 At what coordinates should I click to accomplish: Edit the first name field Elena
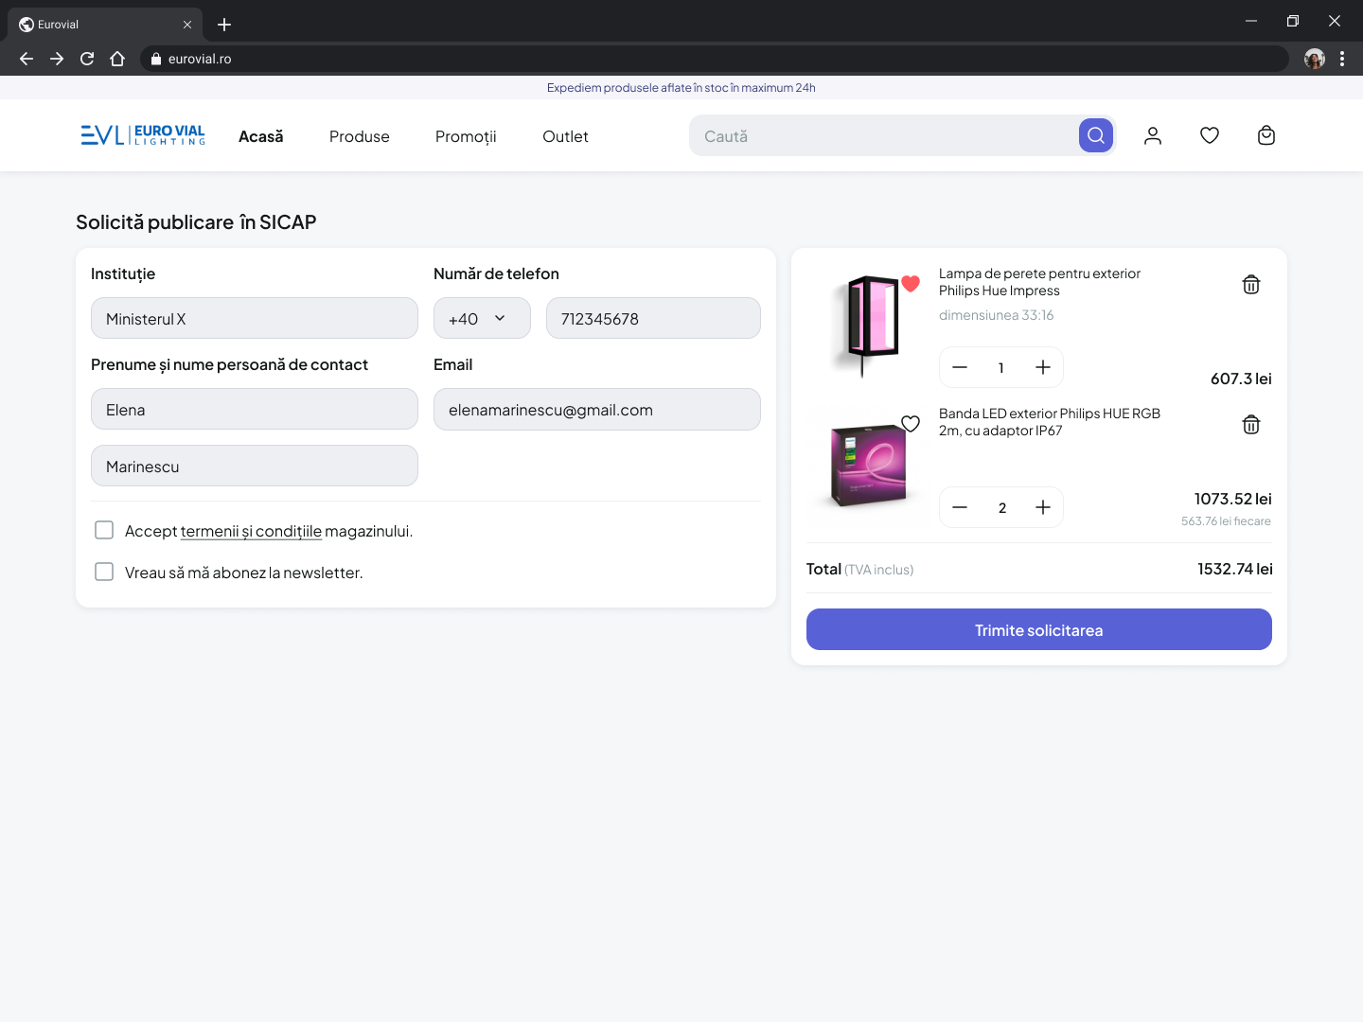255,409
